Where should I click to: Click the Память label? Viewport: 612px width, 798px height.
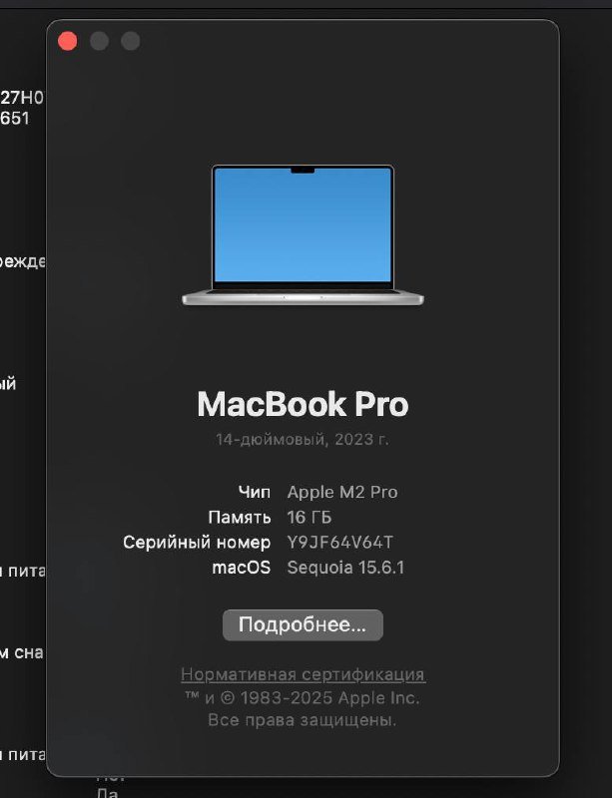tap(240, 518)
